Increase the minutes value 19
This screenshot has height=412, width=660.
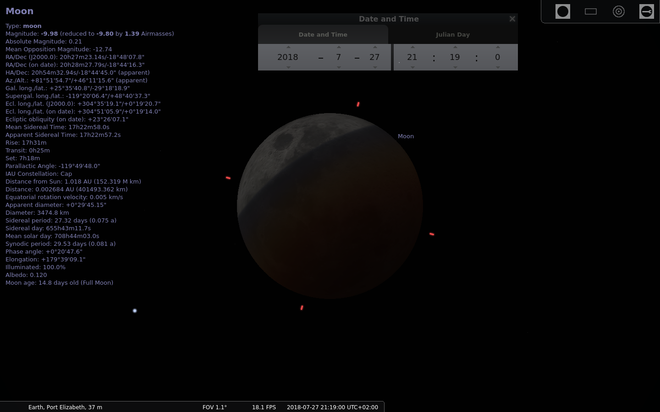tap(454, 47)
